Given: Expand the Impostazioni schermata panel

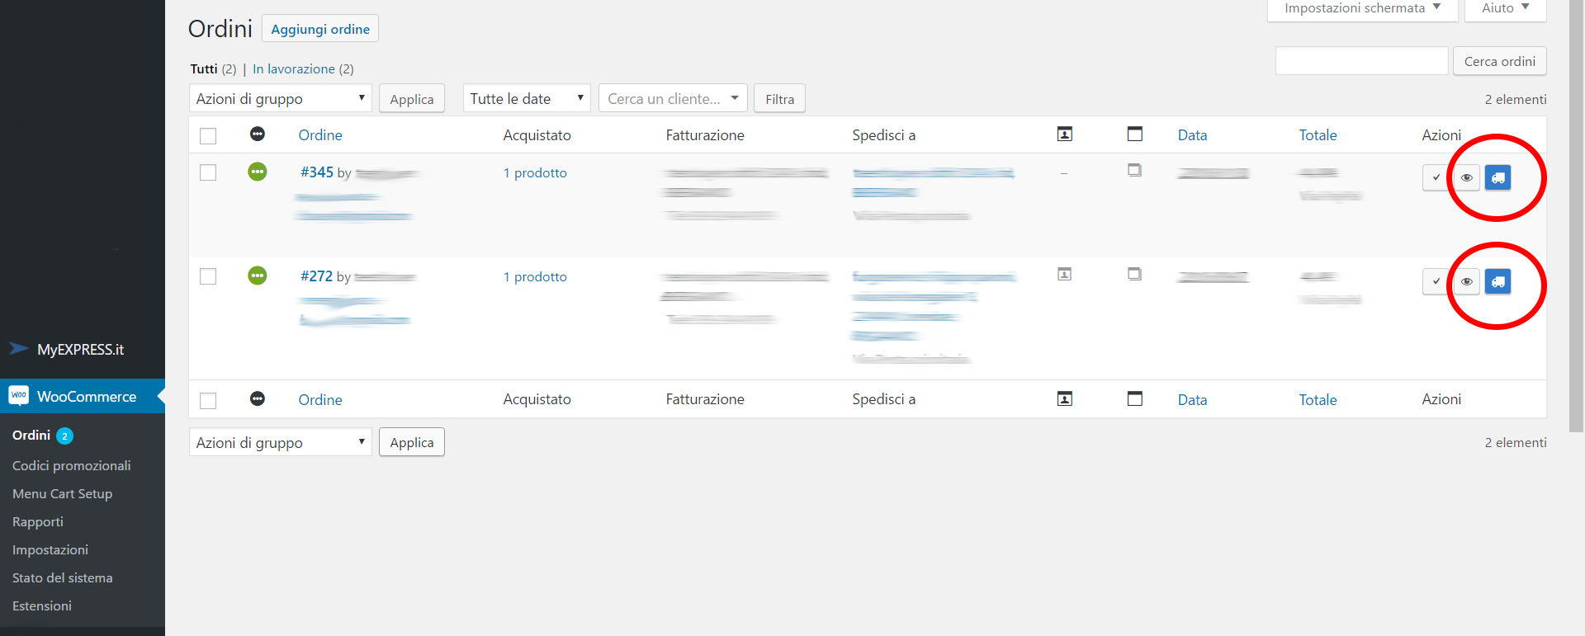Looking at the screenshot, I should 1362,8.
